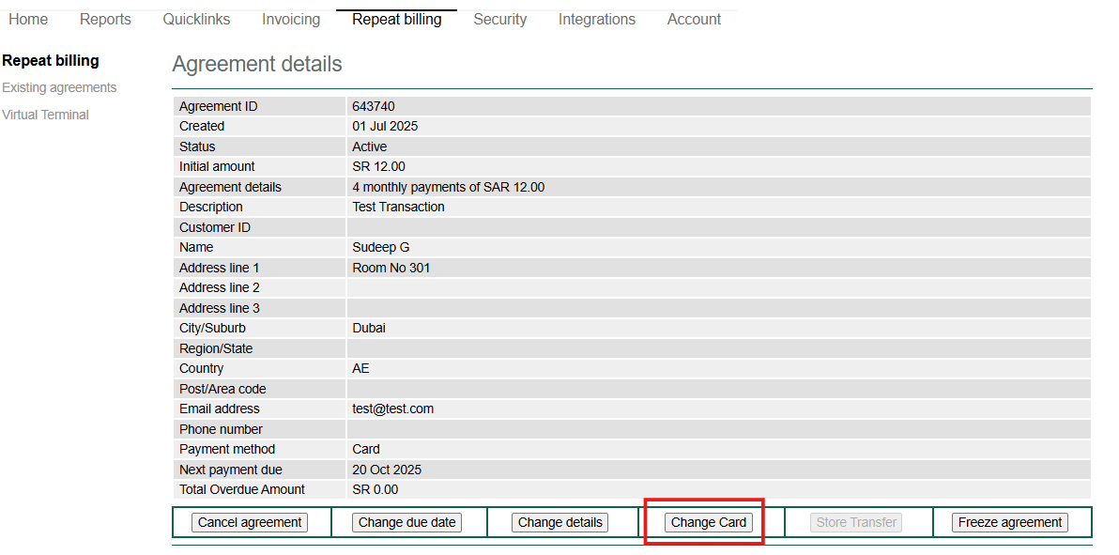The width and height of the screenshot is (1119, 555).
Task: Open the Account tab
Action: click(694, 20)
